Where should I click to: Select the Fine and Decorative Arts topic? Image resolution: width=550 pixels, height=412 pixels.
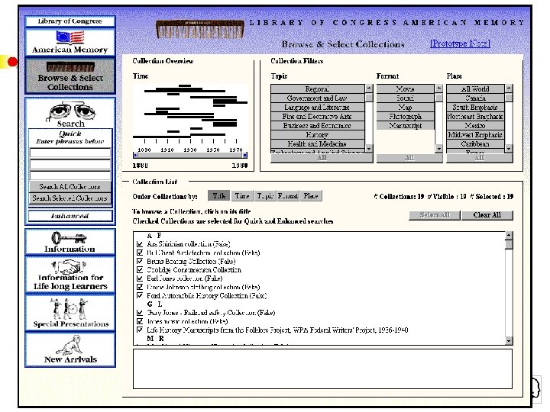[318, 116]
